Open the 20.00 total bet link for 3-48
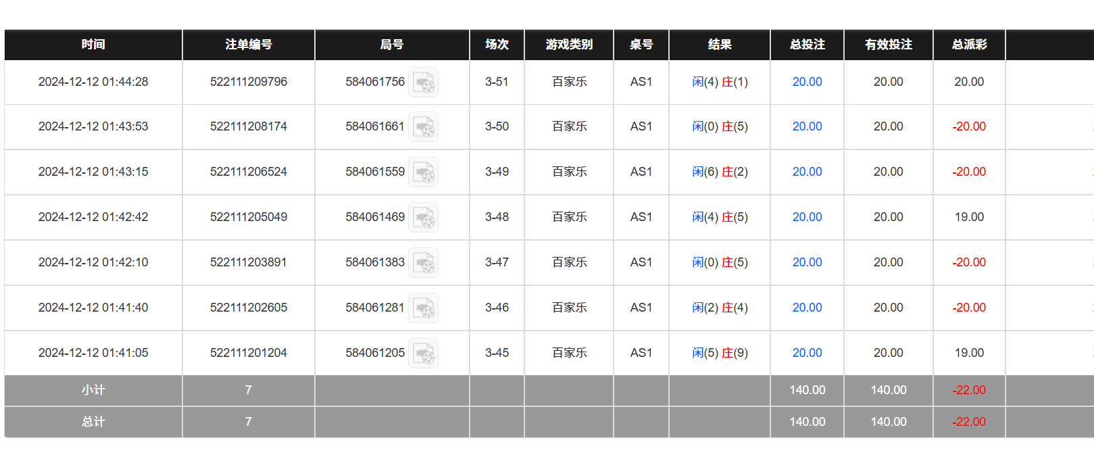This screenshot has height=459, width=1094. (807, 217)
